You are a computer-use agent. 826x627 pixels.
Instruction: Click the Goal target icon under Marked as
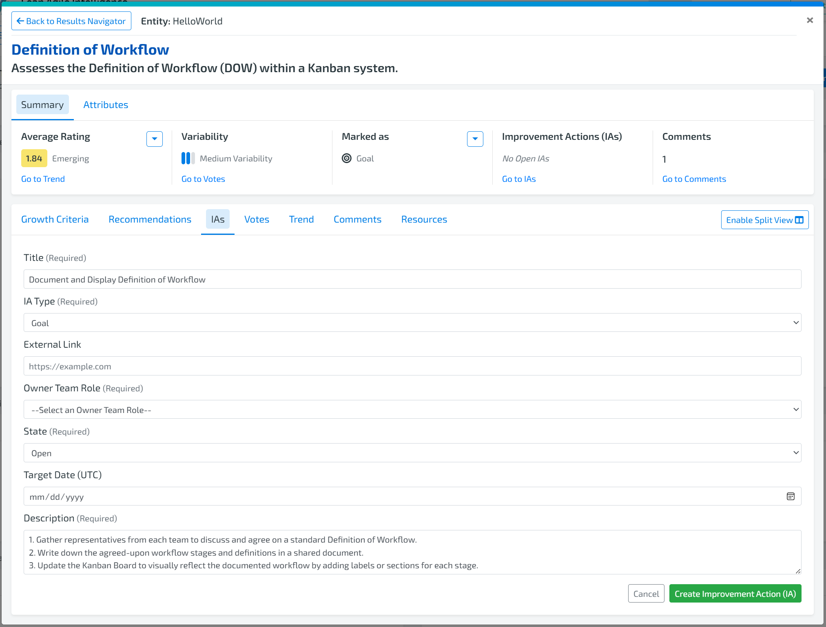tap(346, 158)
